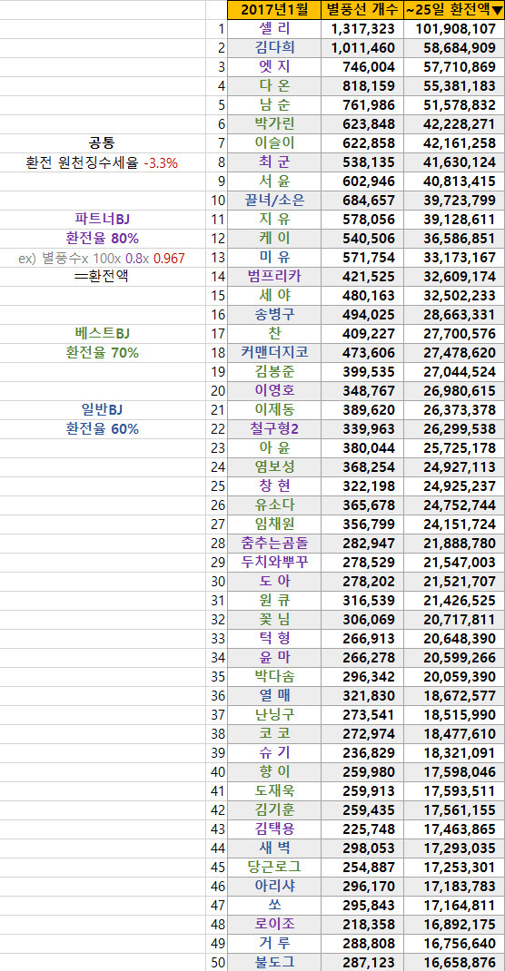Click the name cell 셀리 in row 1
The height and width of the screenshot is (971, 505).
point(274,29)
